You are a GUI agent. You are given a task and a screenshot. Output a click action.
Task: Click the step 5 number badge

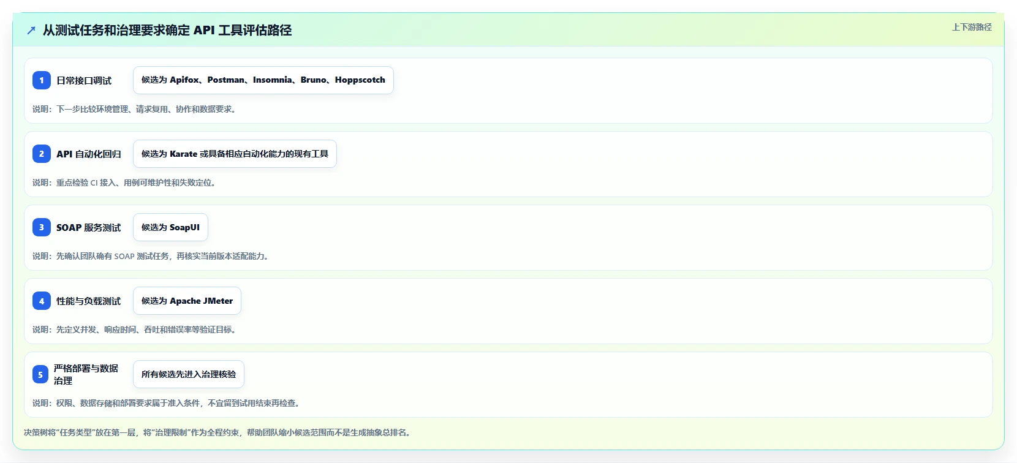(40, 374)
